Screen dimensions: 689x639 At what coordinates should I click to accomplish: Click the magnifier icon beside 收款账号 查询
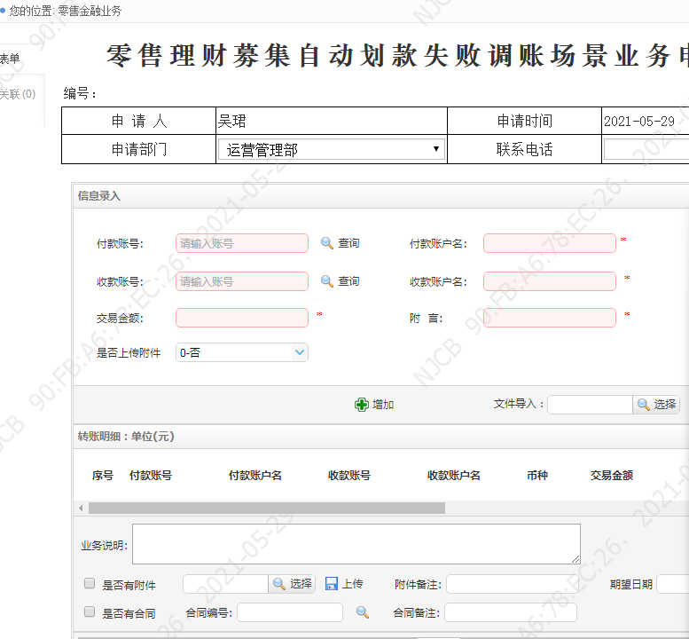(x=326, y=281)
